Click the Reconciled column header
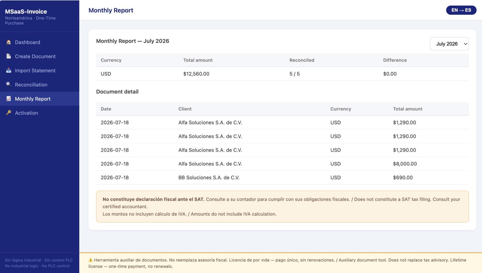Viewport: 482px width, 273px height. pyautogui.click(x=302, y=60)
